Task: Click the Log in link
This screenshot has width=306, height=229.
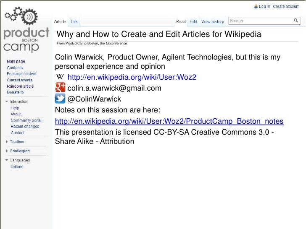Action: pyautogui.click(x=264, y=6)
